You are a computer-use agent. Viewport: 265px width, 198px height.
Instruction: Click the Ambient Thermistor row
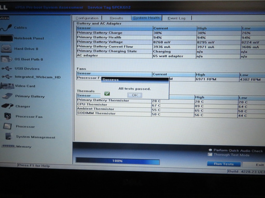[171, 110]
